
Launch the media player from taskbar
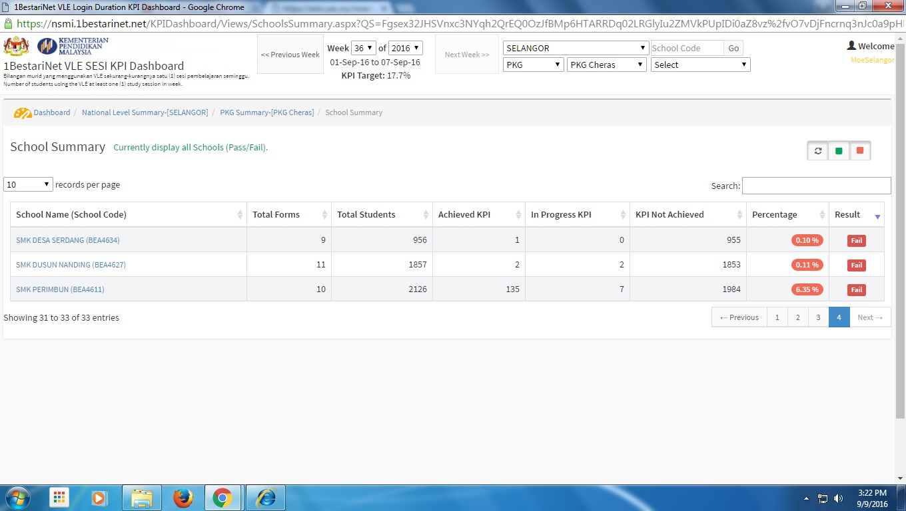pyautogui.click(x=99, y=498)
